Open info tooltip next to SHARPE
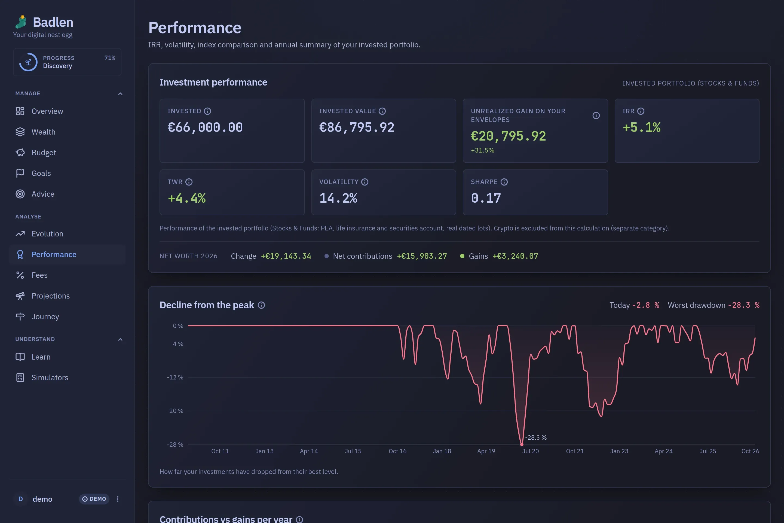Screen dimensions: 784x523 click(504, 182)
